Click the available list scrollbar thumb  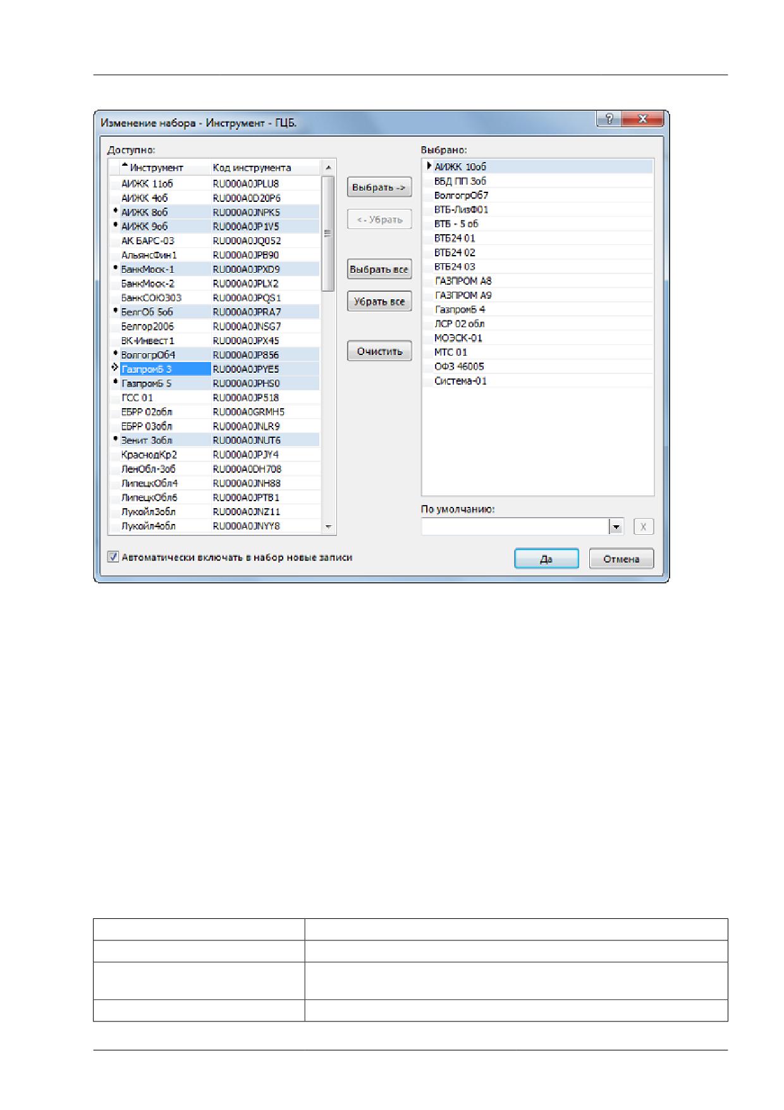tap(328, 233)
